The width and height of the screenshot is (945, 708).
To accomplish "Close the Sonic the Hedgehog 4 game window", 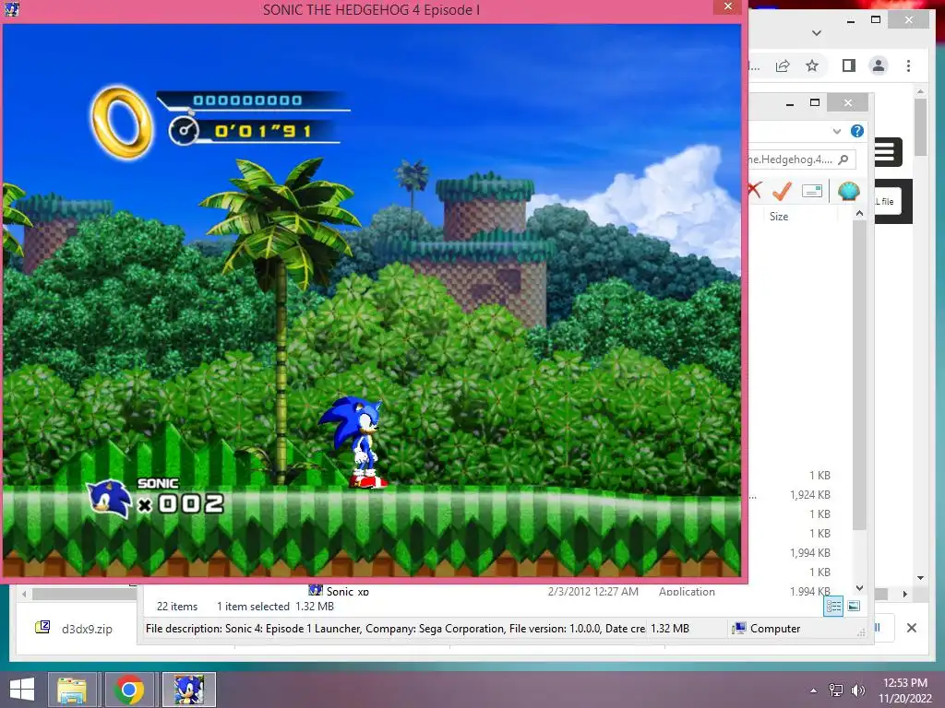I will point(728,6).
